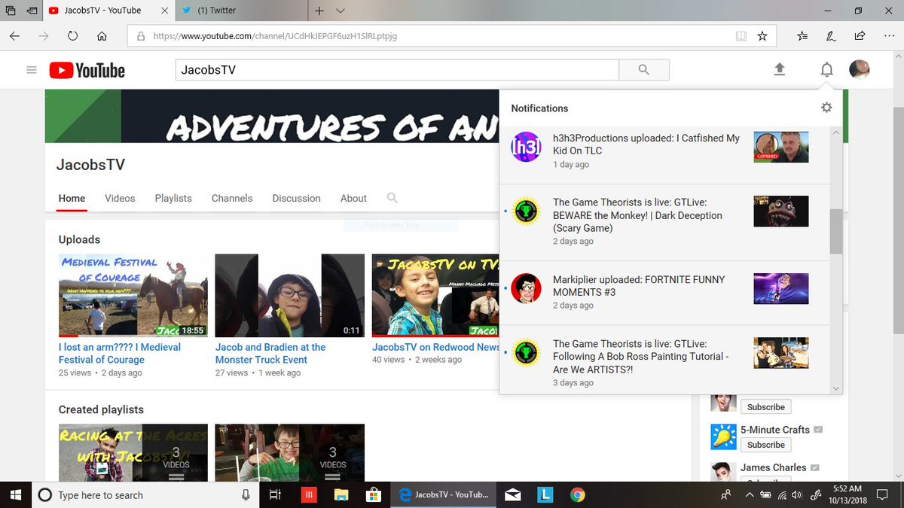The image size is (904, 508).
Task: Go back in the browser
Action: click(x=15, y=35)
